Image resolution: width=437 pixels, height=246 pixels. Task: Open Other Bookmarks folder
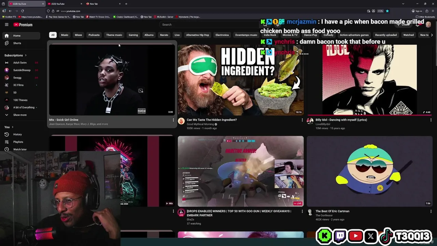coord(425,17)
